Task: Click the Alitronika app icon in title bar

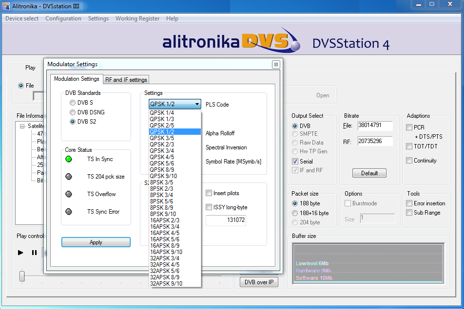Action: [x=6, y=6]
